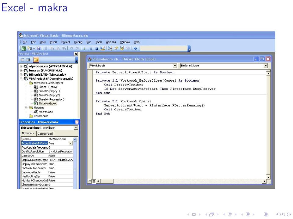Open the Debug menu
The image size is (293, 219).
(x=78, y=42)
